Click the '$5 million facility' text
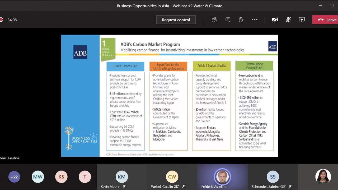 click(210, 109)
